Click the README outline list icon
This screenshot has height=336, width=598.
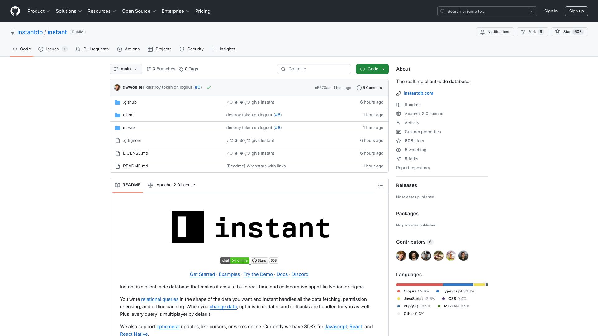pos(380,185)
